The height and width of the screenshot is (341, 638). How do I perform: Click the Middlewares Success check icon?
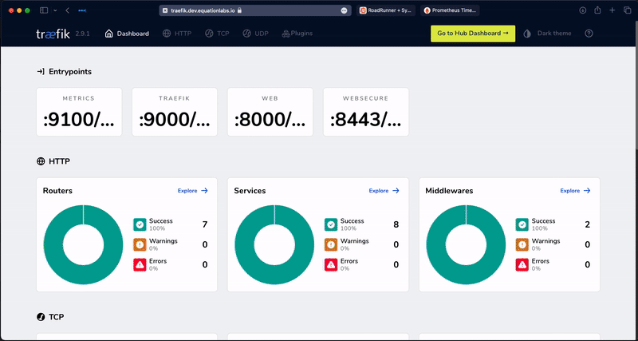click(x=522, y=224)
